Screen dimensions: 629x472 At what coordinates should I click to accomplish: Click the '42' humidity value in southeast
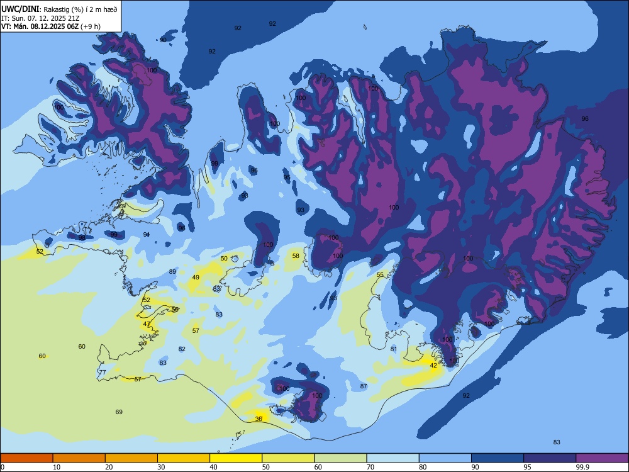(x=433, y=365)
